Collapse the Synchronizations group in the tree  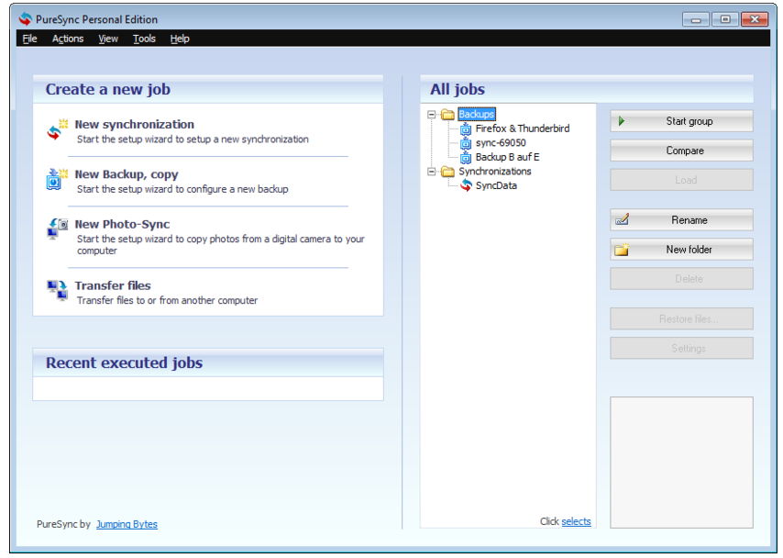pyautogui.click(x=432, y=172)
